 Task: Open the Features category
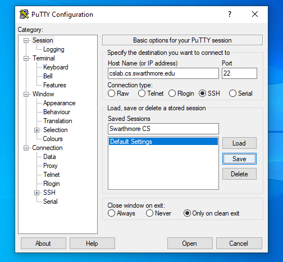coord(54,85)
